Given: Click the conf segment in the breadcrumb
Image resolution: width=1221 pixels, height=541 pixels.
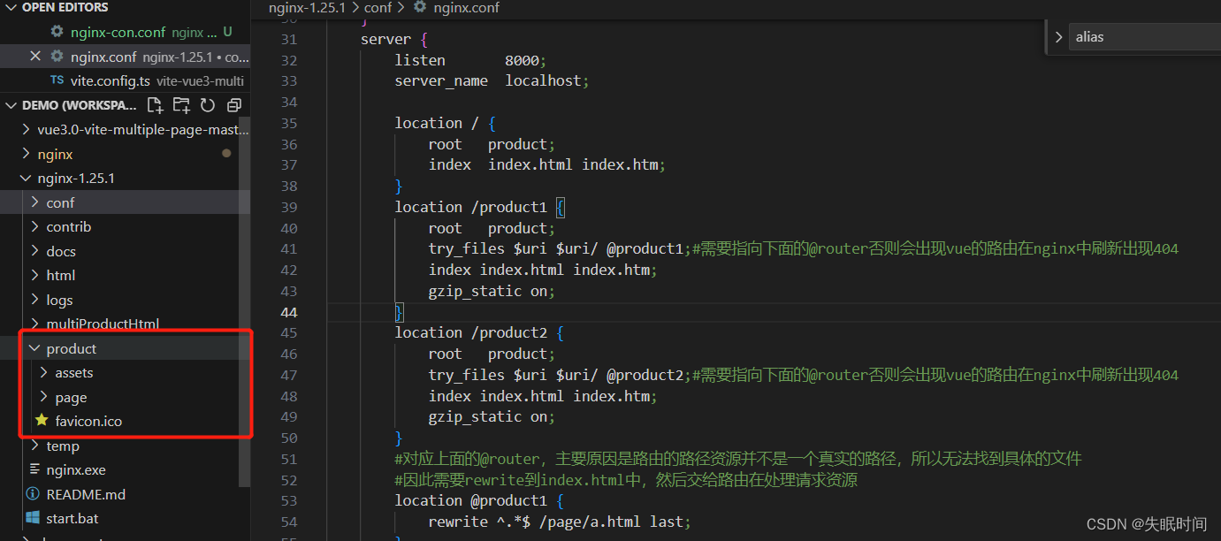Looking at the screenshot, I should [378, 7].
